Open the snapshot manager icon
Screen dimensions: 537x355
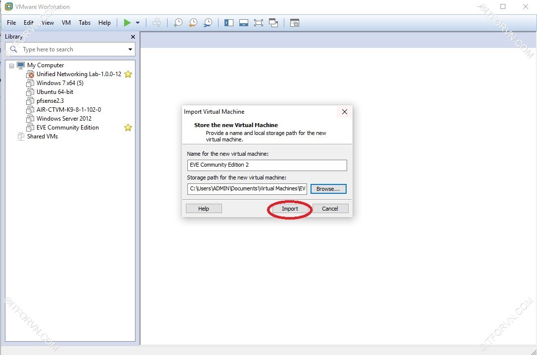pyautogui.click(x=208, y=23)
